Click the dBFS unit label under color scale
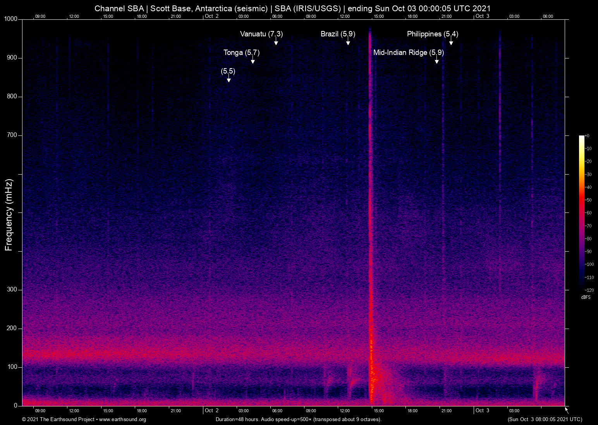Image resolution: width=598 pixels, height=425 pixels. (586, 297)
